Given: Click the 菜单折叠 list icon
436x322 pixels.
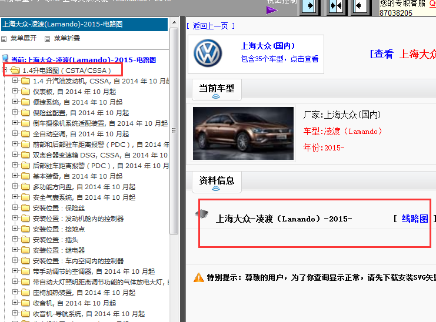Looking at the screenshot, I should coord(47,39).
